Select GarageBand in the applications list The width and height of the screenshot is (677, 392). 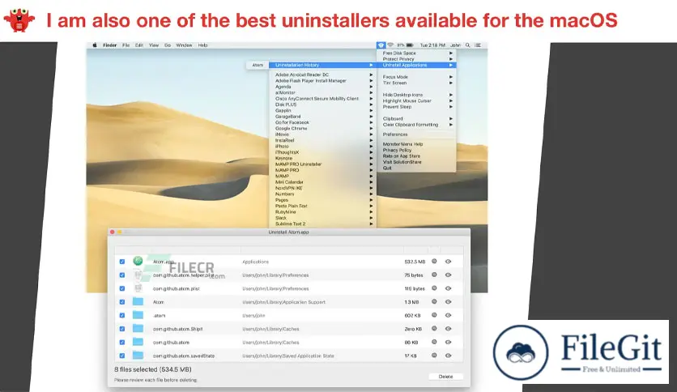point(321,117)
